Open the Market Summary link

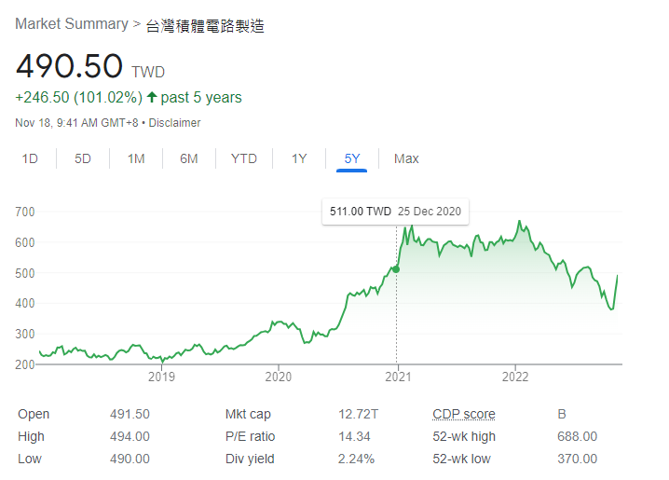click(x=72, y=24)
